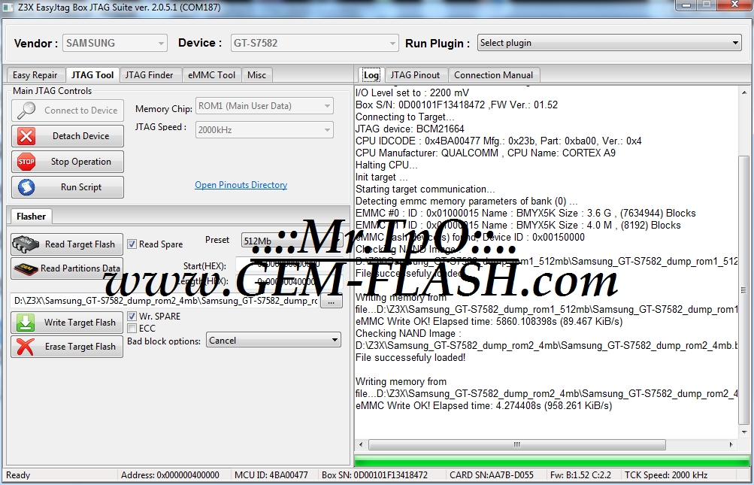Click the Length(HEX) input field
This screenshot has height=485, width=754.
(x=289, y=282)
